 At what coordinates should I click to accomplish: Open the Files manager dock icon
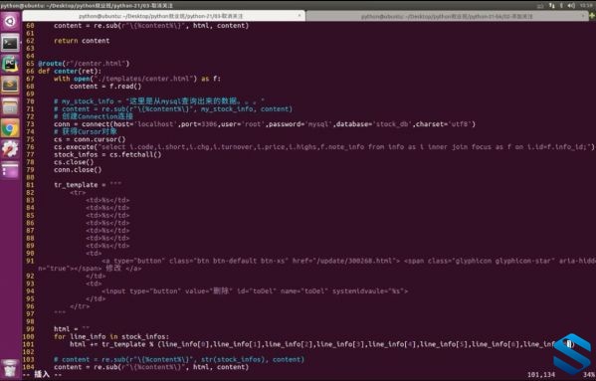[x=10, y=106]
